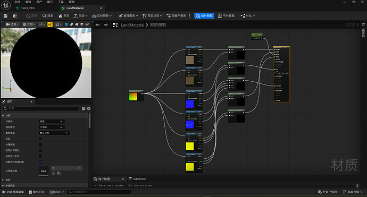Uncheck the checked ray-tracing shadows checkbox

click(x=40, y=162)
